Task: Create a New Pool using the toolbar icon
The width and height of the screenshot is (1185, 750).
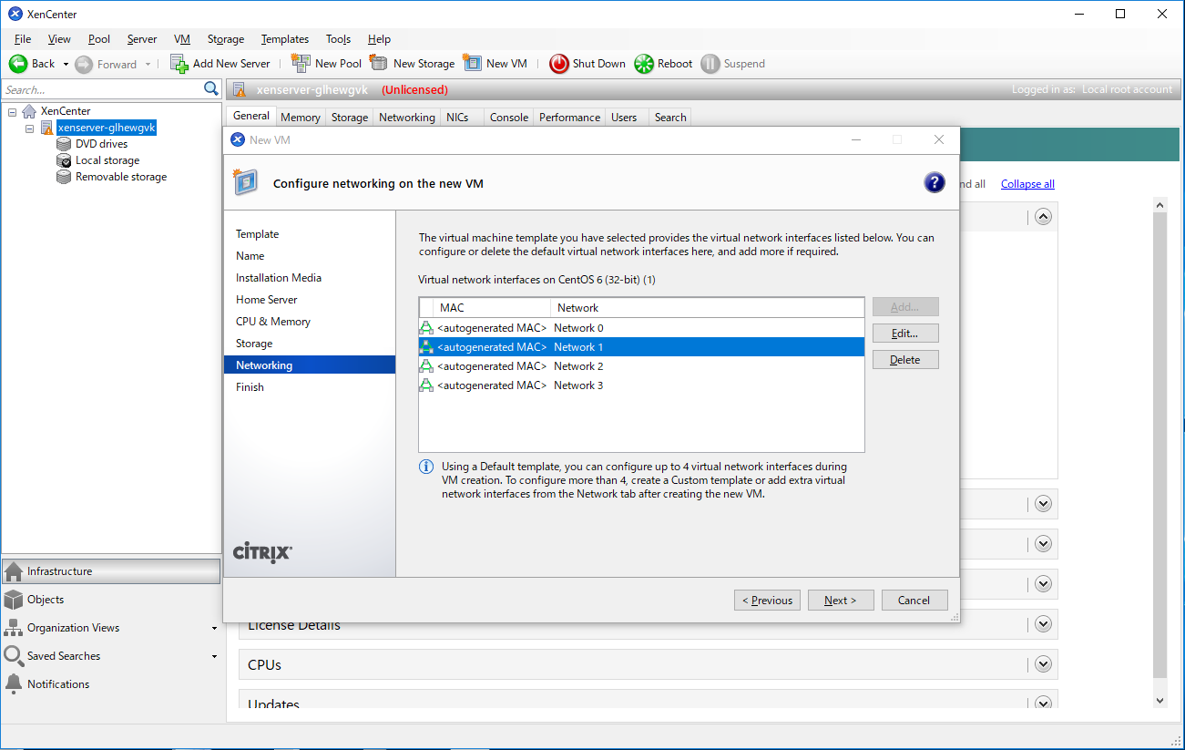Action: [326, 63]
